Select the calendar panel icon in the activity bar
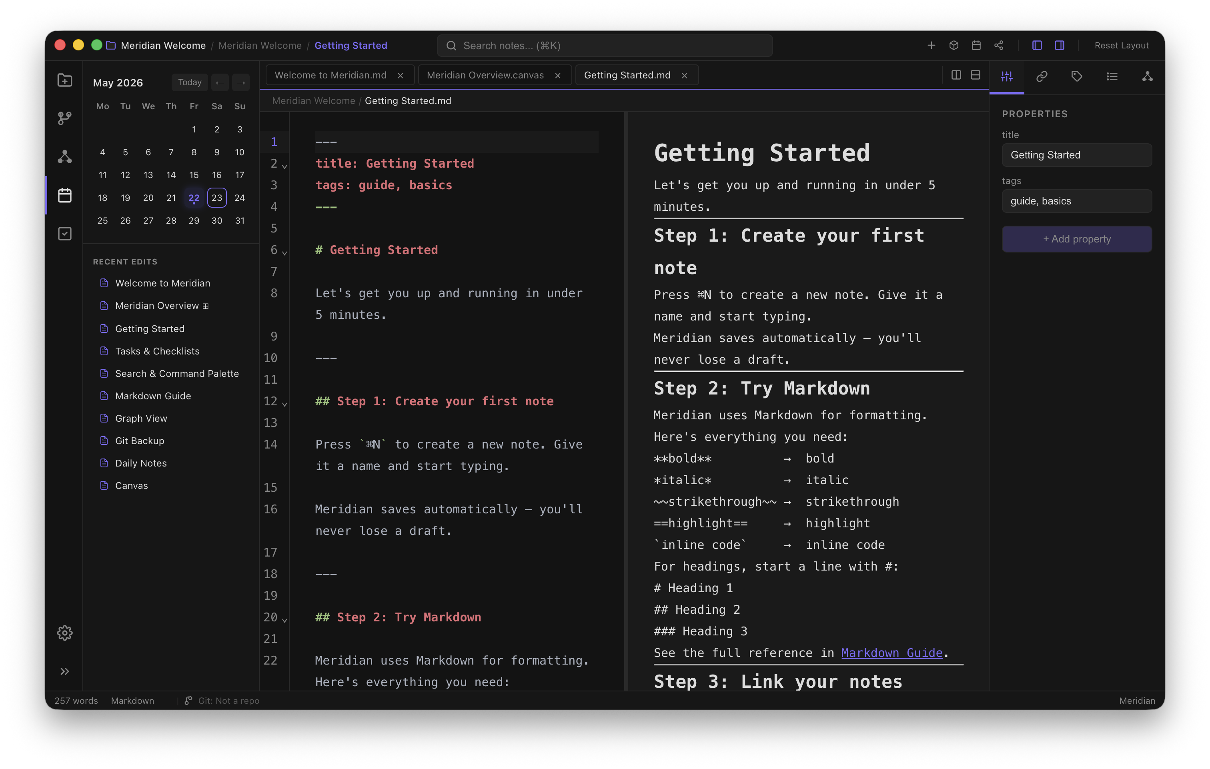The height and width of the screenshot is (769, 1210). click(x=65, y=196)
